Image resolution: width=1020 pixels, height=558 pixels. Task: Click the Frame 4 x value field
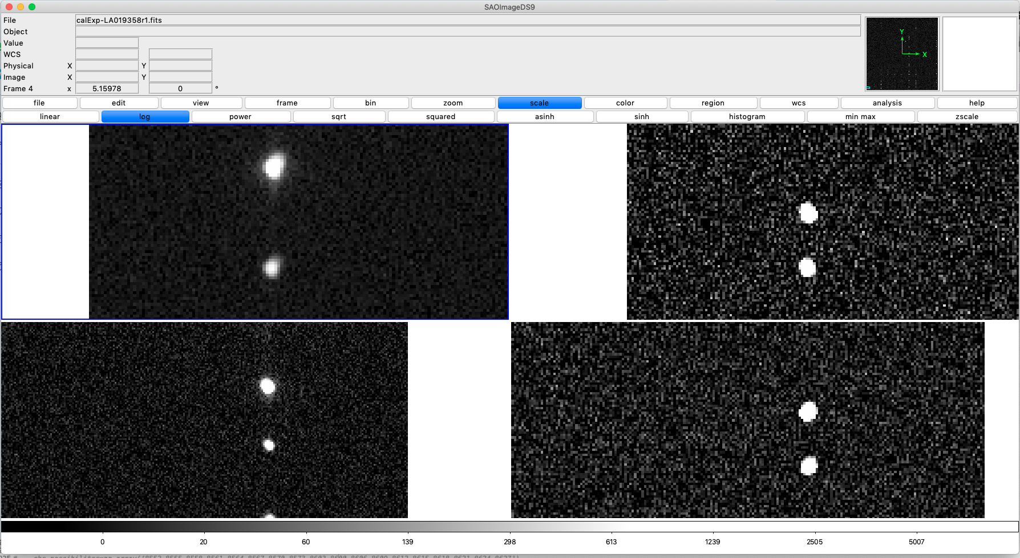click(x=107, y=88)
